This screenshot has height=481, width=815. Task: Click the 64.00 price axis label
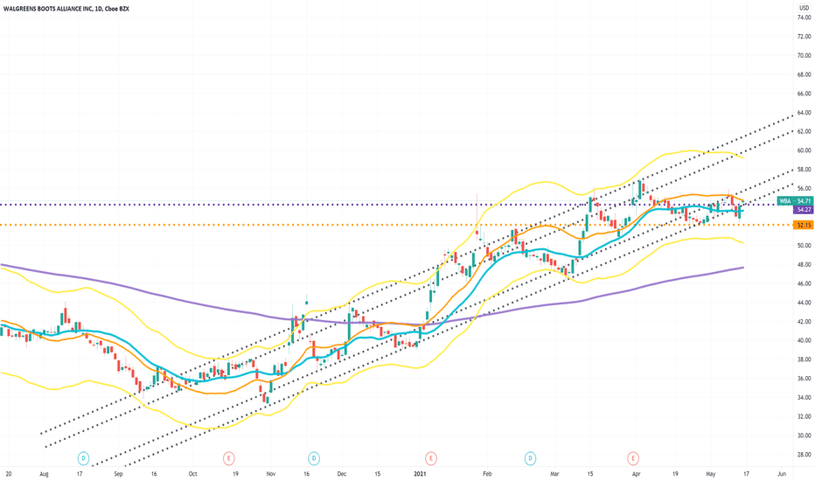pos(805,112)
